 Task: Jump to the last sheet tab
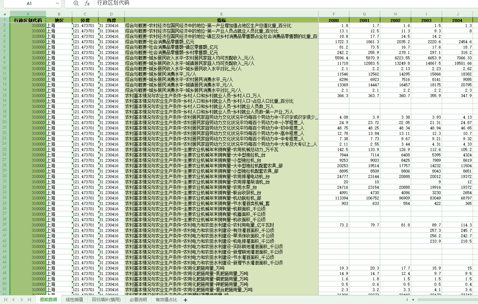click(29, 300)
